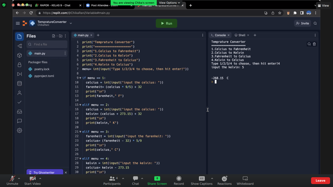
Task: Open the Debugger sidebar icon
Action: pyautogui.click(x=20, y=74)
